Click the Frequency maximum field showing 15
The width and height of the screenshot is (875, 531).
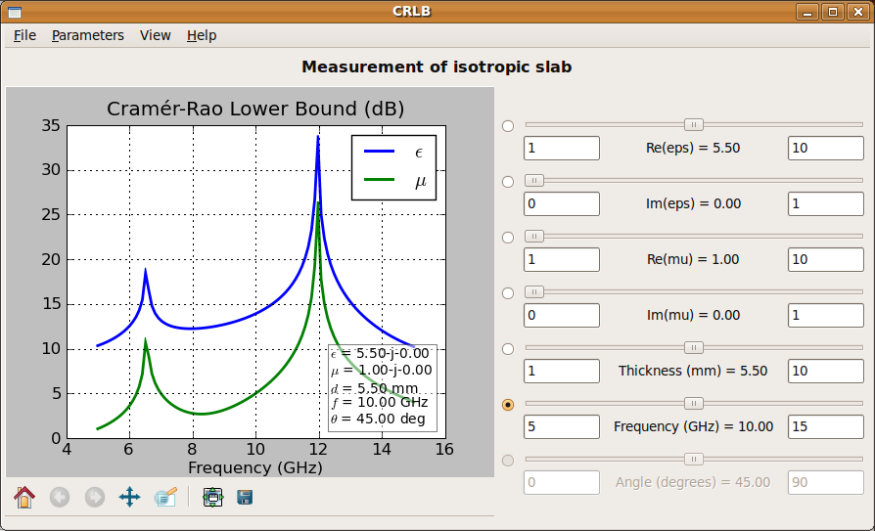tap(825, 427)
